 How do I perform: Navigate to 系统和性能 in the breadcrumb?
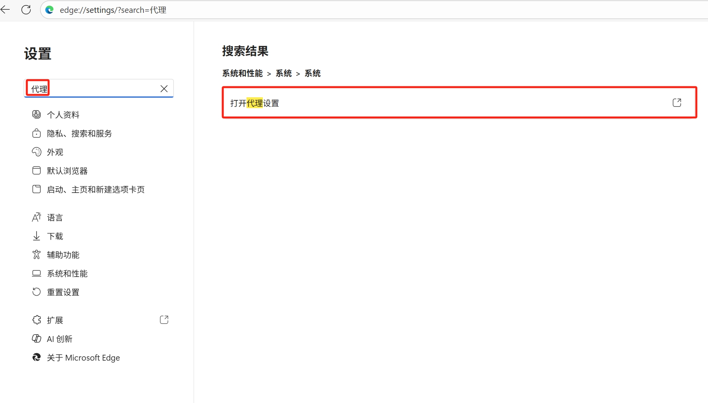pyautogui.click(x=242, y=73)
